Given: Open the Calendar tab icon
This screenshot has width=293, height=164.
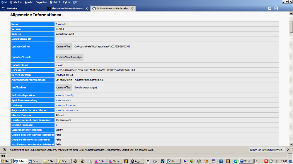Looking at the screenshot, I should pos(270,8).
